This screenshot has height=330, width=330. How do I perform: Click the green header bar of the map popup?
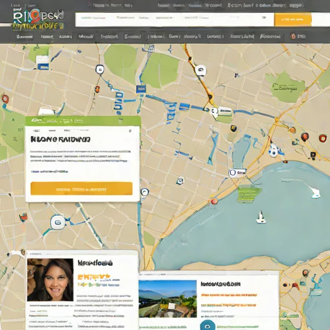(x=83, y=121)
